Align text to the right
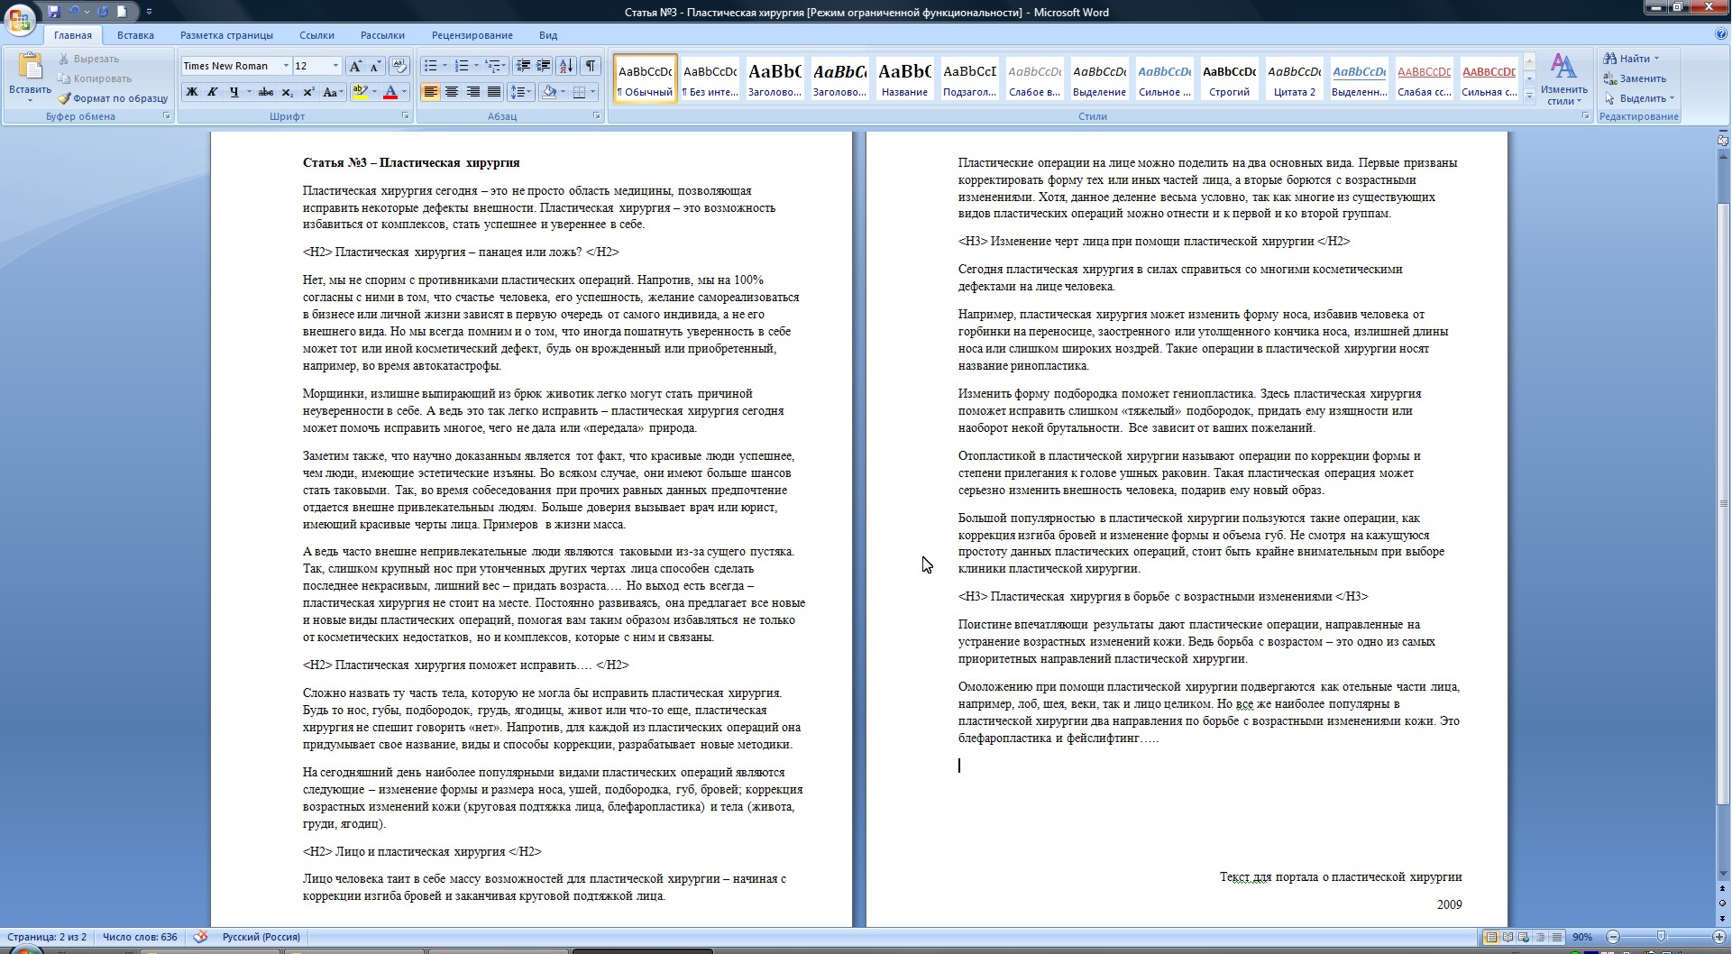Screen dimensions: 1732x954 pos(472,92)
